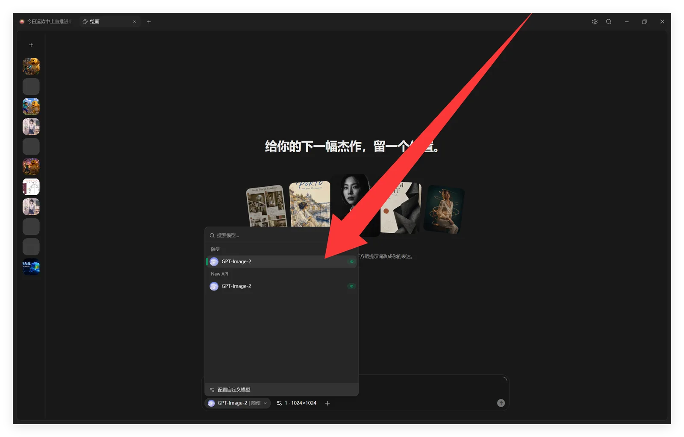The image size is (684, 437).
Task: Switch to the 今日运势 tab
Action: click(x=46, y=22)
